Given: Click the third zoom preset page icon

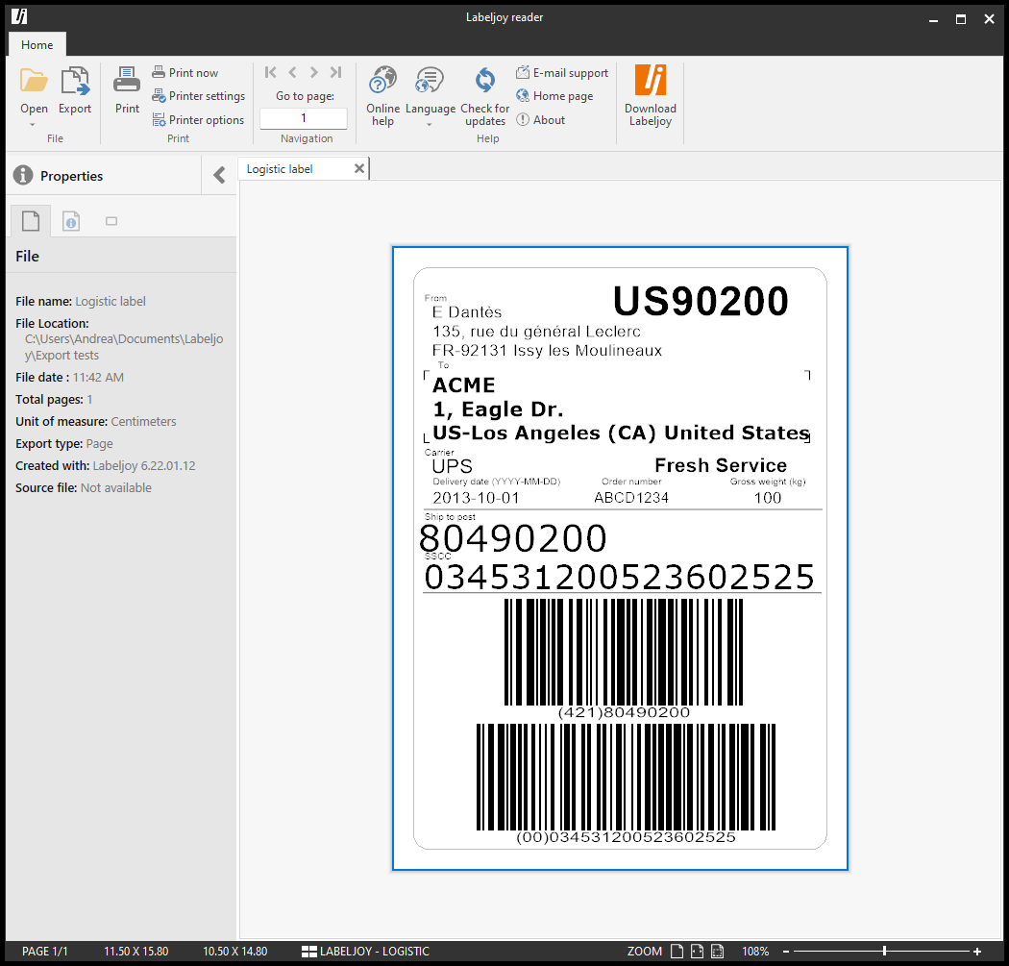Looking at the screenshot, I should (x=718, y=952).
